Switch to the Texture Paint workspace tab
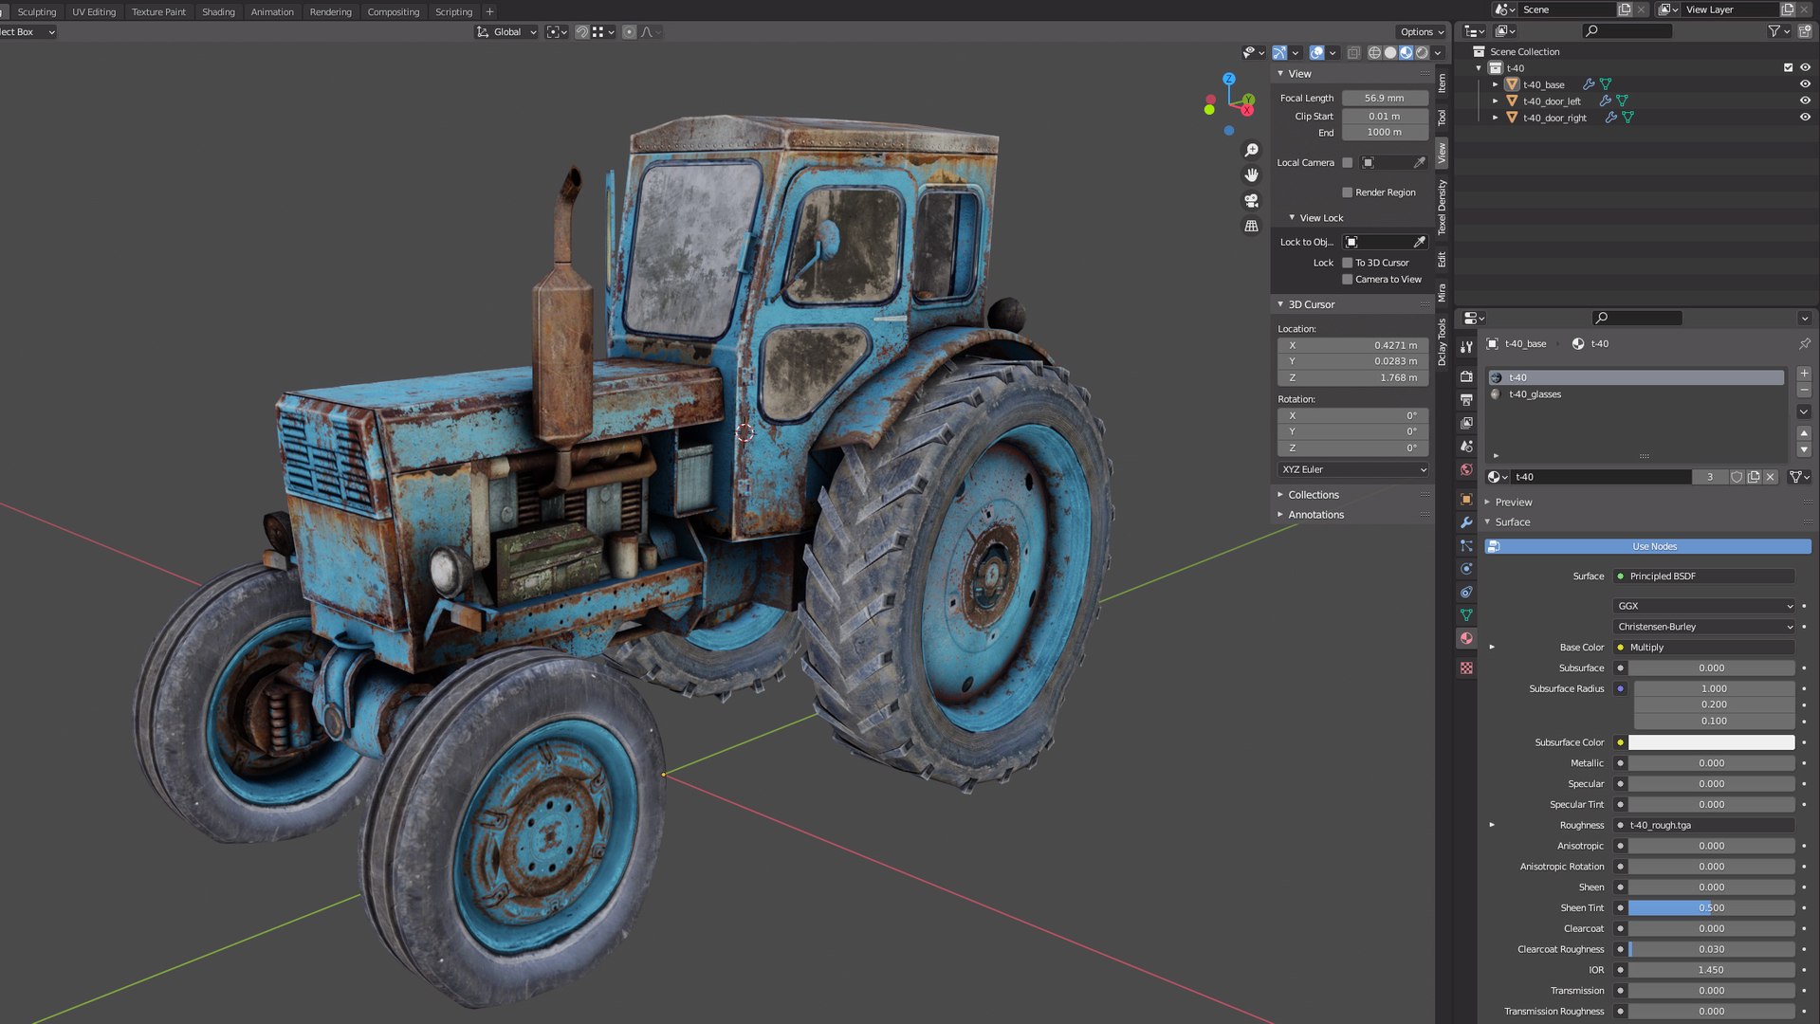Screen dimensions: 1820x1024 [158, 12]
